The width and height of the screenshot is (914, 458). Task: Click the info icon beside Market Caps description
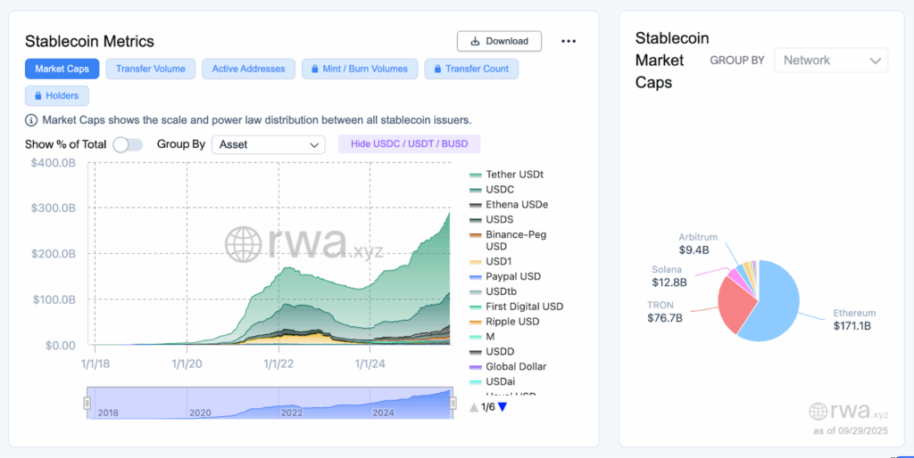click(32, 119)
